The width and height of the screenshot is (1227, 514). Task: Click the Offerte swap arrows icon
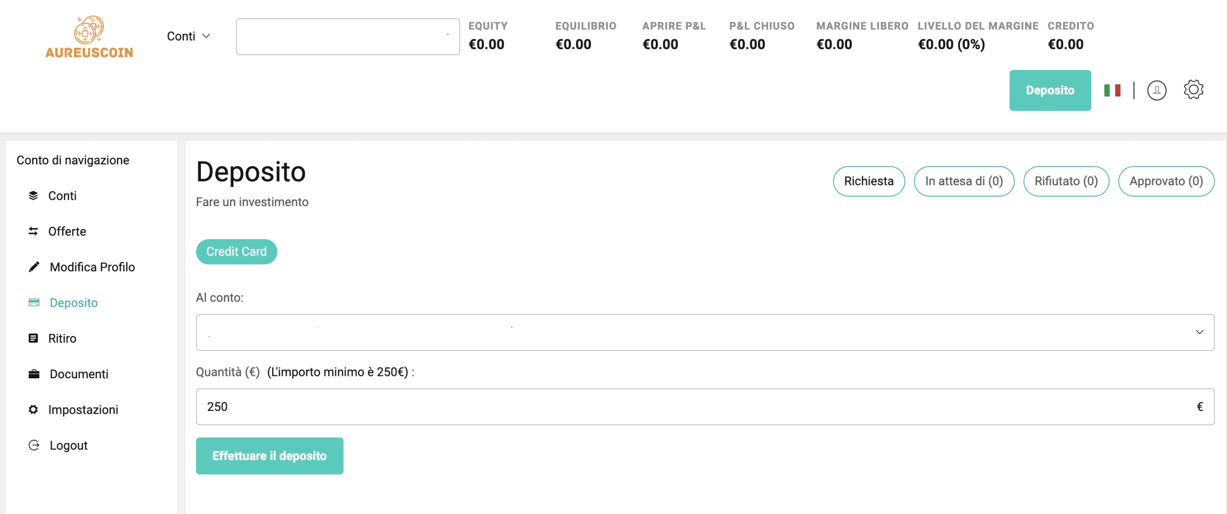pyautogui.click(x=33, y=231)
